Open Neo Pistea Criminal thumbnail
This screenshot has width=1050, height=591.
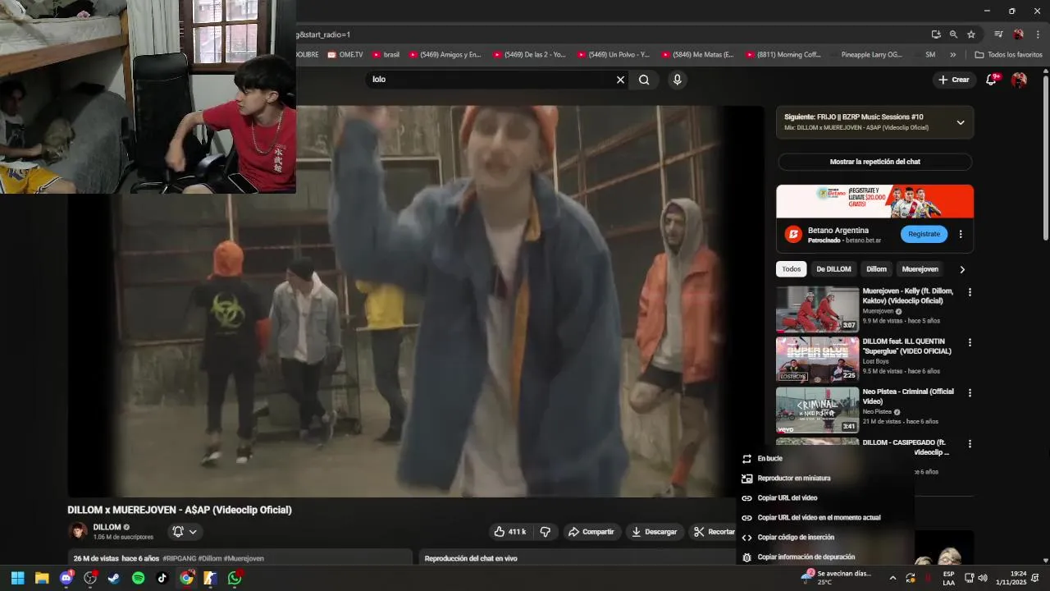[817, 410]
